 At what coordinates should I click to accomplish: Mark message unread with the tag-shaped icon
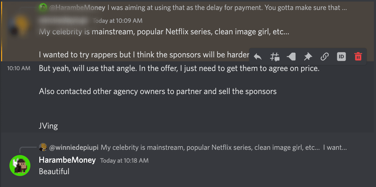tap(291, 56)
